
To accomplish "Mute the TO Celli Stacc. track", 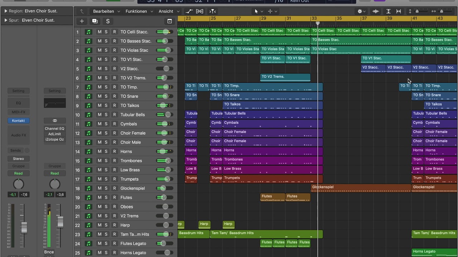I will coord(99,32).
